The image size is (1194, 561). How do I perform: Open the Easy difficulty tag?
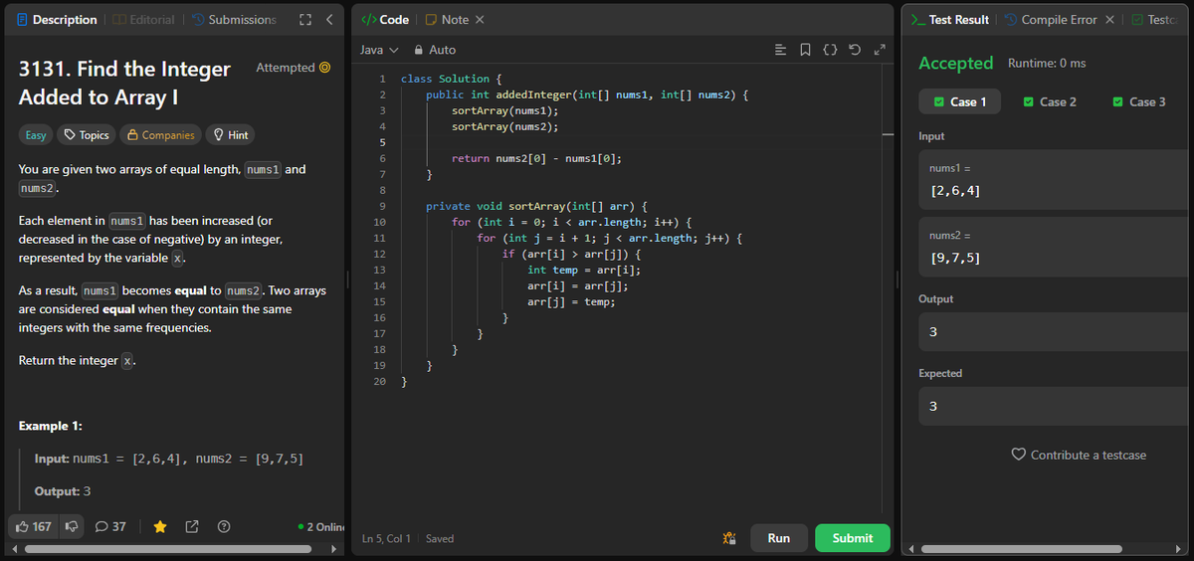click(36, 134)
